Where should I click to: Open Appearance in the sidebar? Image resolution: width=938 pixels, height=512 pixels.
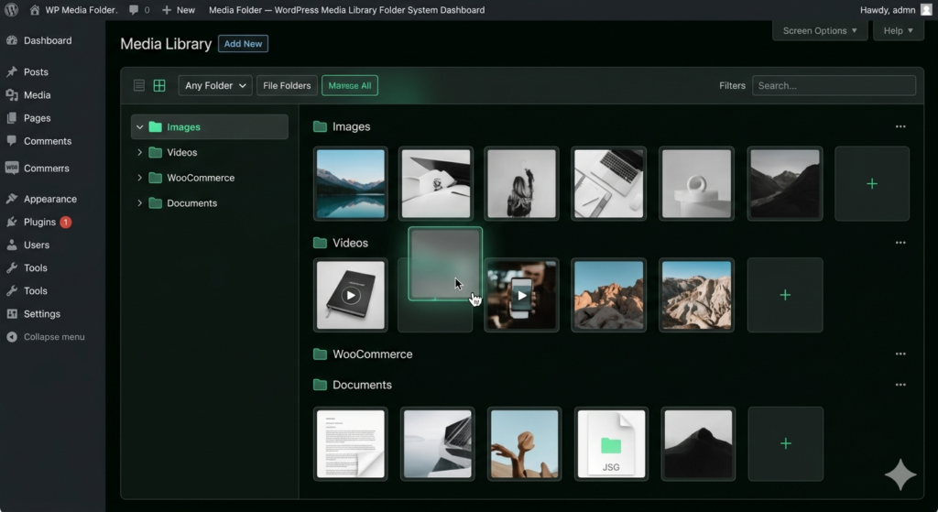click(50, 199)
